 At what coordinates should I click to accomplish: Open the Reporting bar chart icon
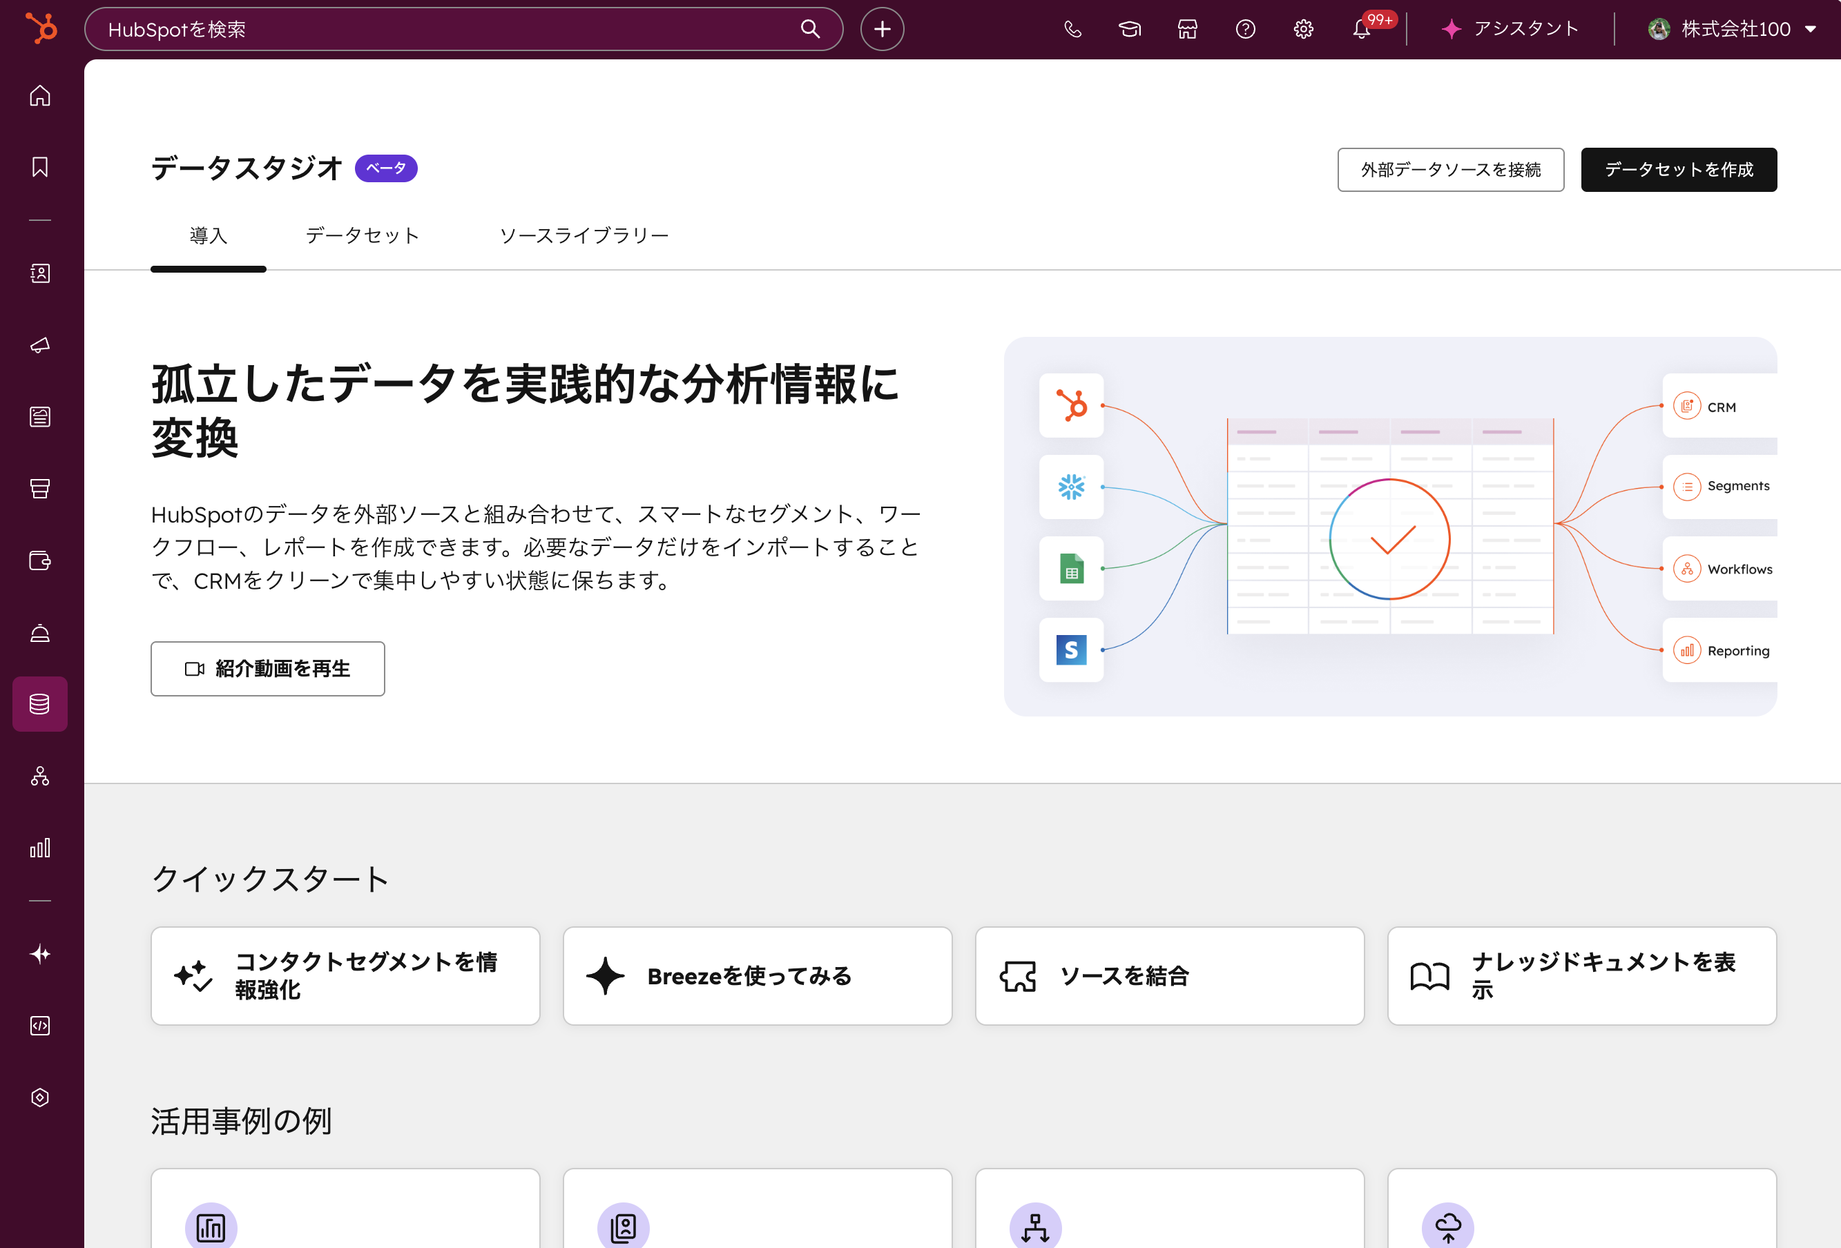pos(39,848)
